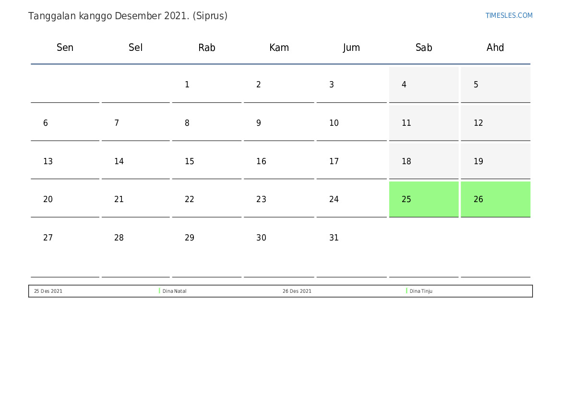This screenshot has height=397, width=561.
Task: Select the Ahd weekday column header
Action: [495, 48]
